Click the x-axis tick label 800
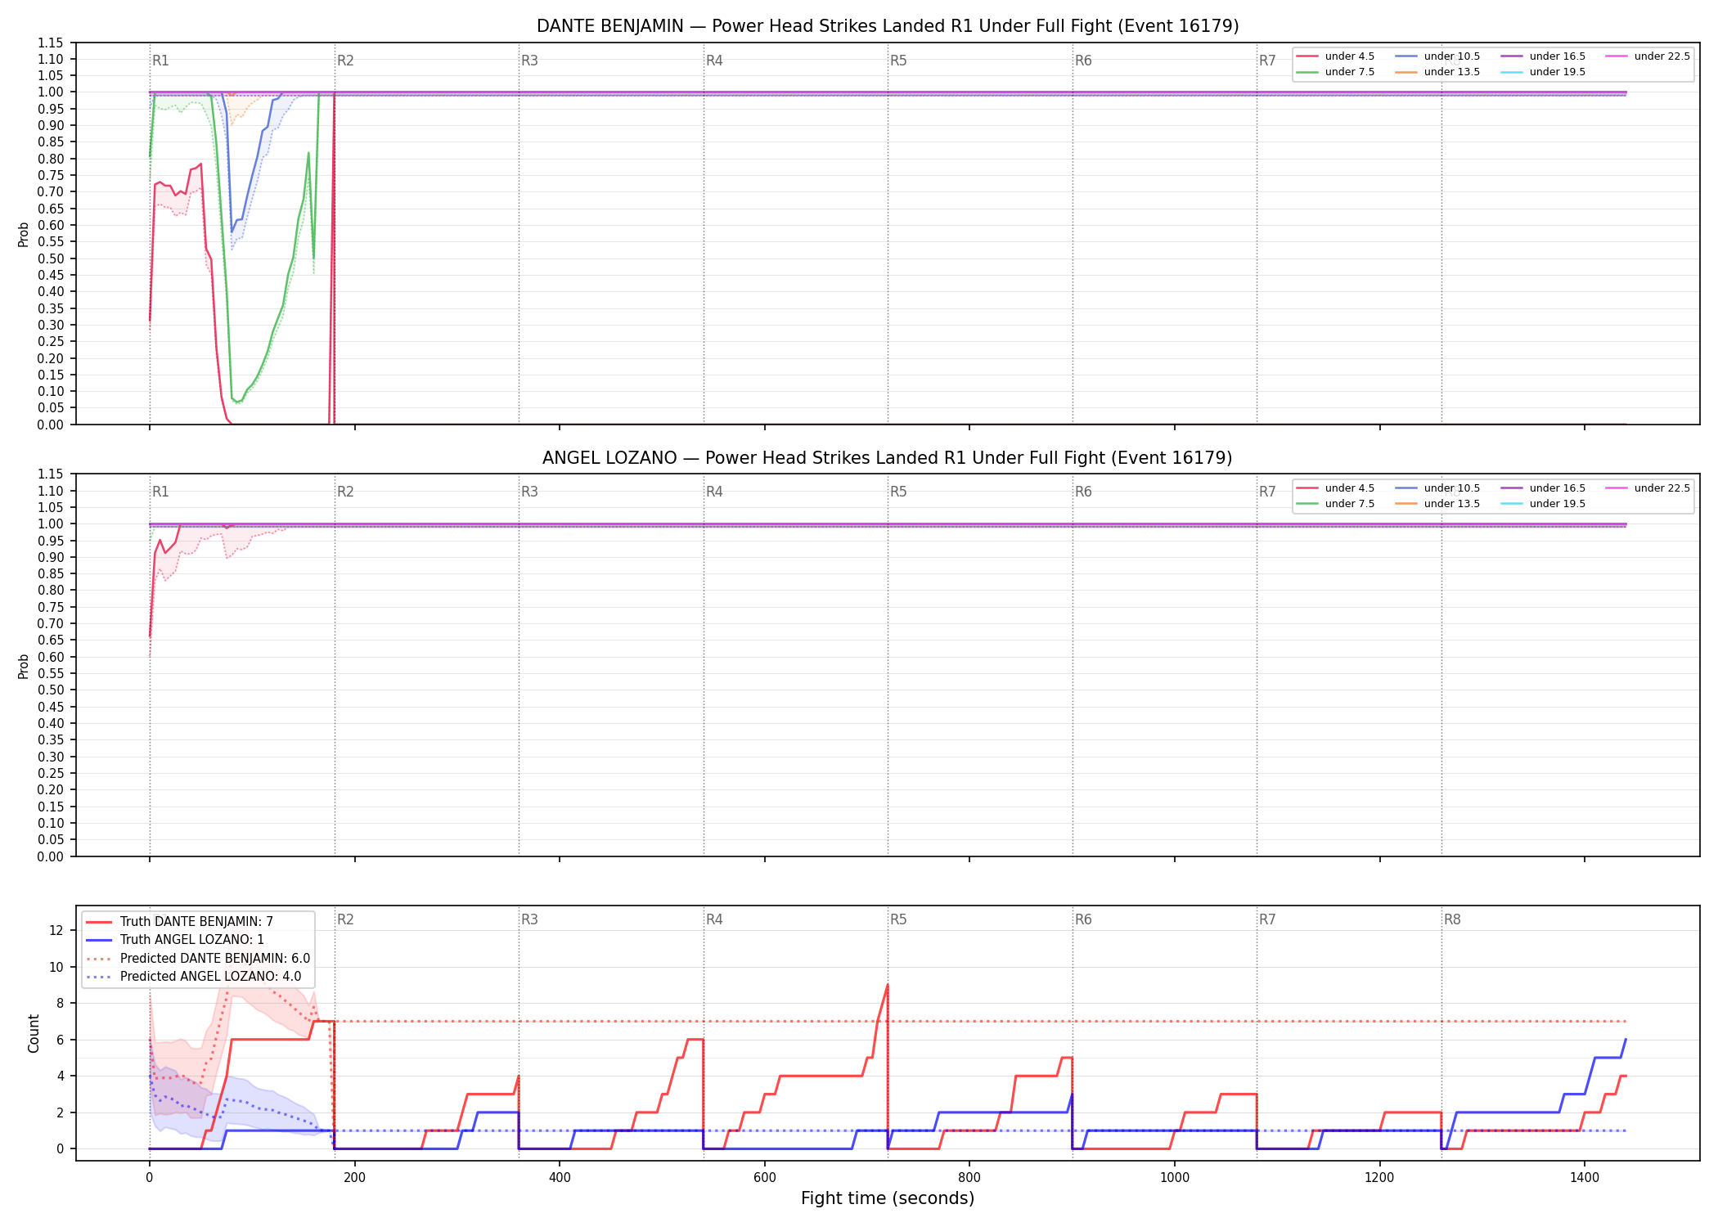 click(x=969, y=1178)
